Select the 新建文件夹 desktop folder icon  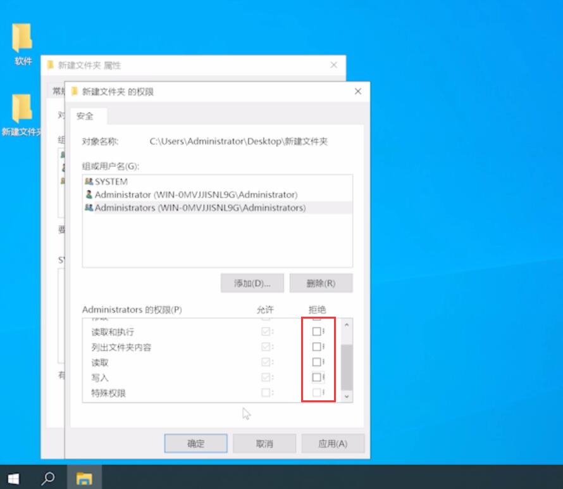(x=22, y=115)
